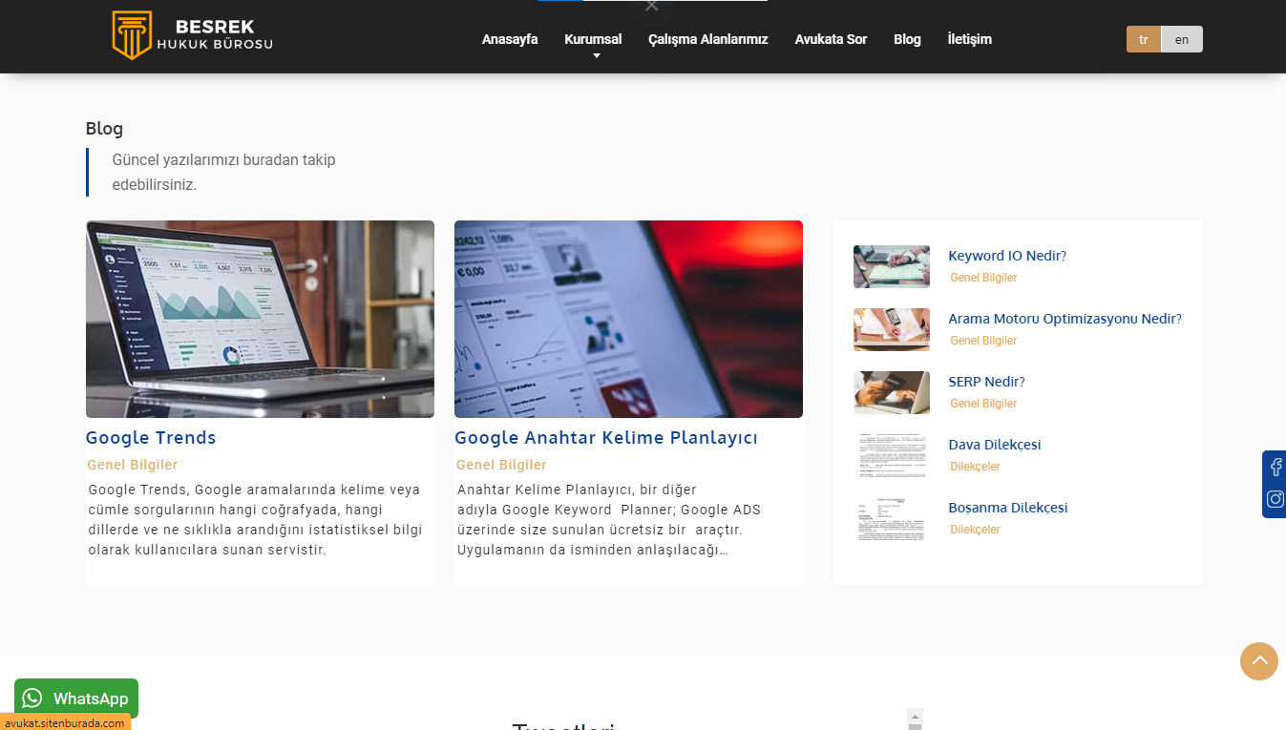Switch language to English (en)

pyautogui.click(x=1182, y=39)
